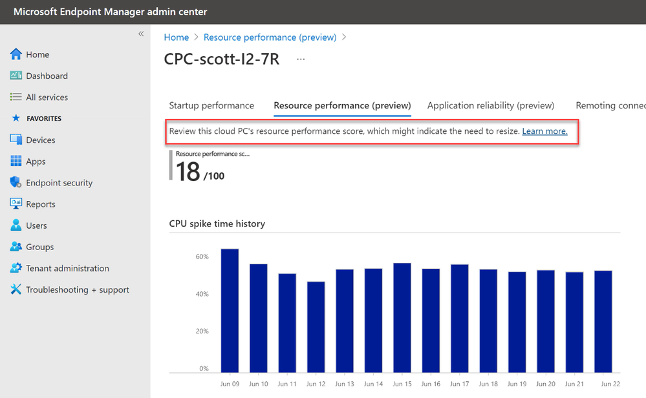Image resolution: width=646 pixels, height=398 pixels.
Task: Click the CPC-scott-I2-7R page title
Action: [222, 59]
